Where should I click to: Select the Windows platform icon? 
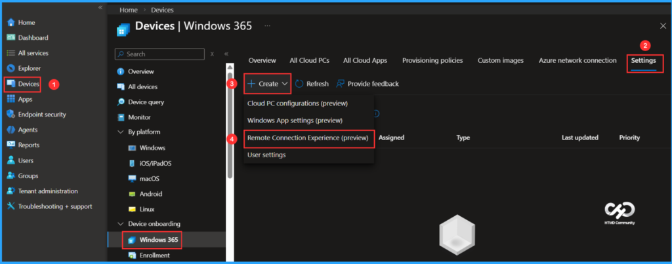tap(133, 148)
